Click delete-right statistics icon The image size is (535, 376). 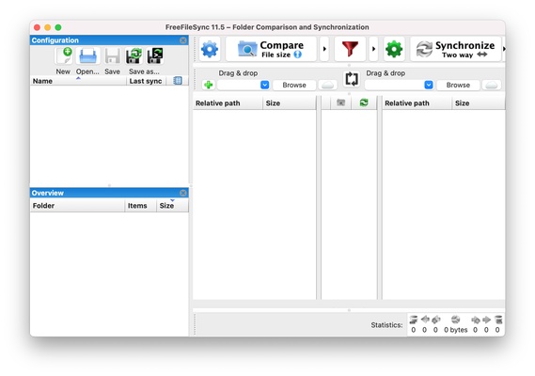point(497,320)
